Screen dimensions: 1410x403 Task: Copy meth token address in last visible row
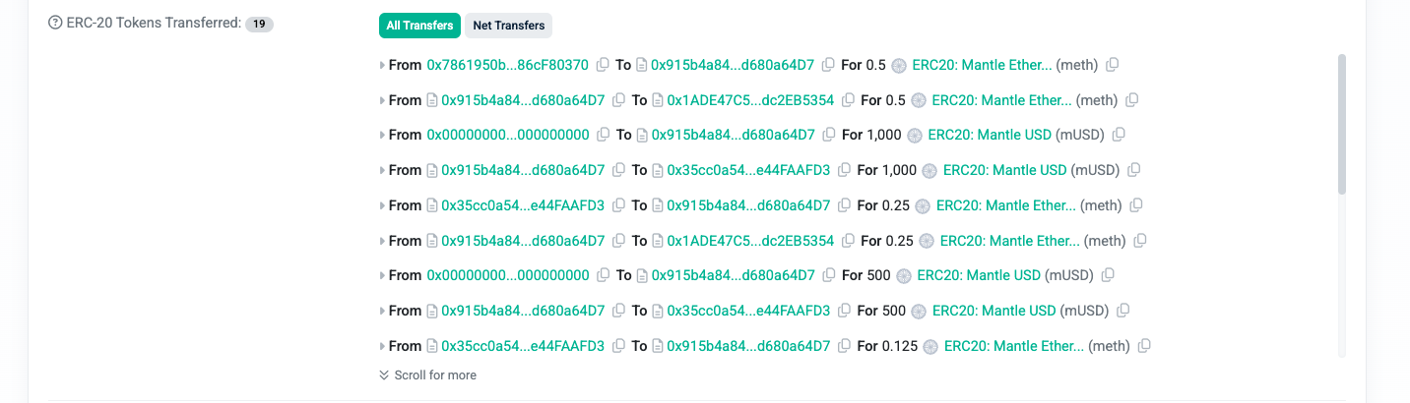point(1143,346)
